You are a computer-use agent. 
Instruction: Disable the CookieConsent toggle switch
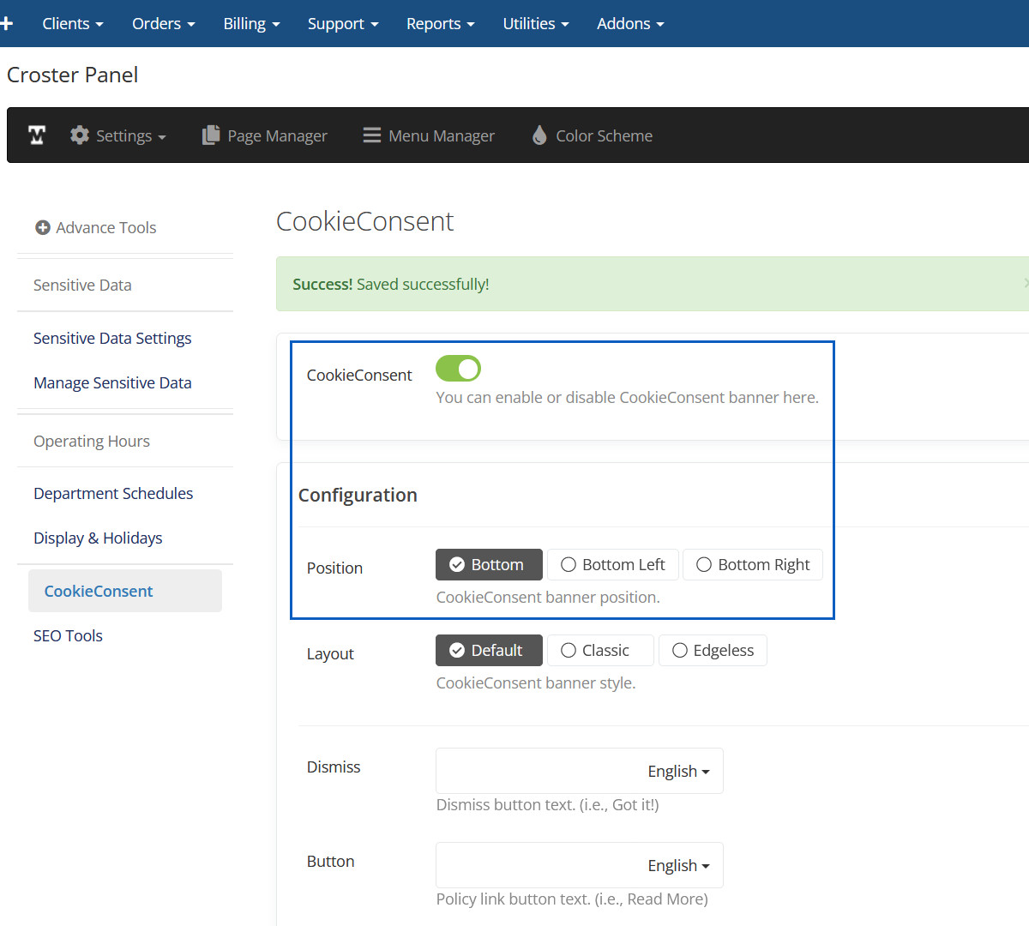click(458, 369)
